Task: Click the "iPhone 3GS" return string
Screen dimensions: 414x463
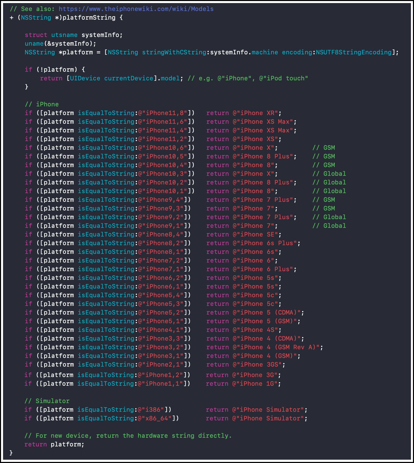Action: (x=257, y=365)
